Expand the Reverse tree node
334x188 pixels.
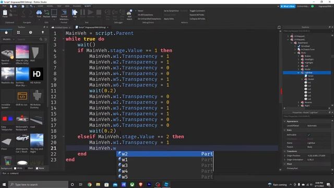[x=299, y=102]
